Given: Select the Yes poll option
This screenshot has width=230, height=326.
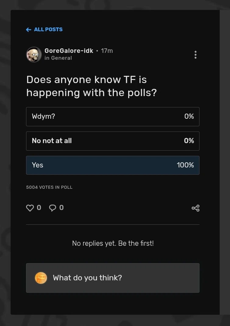Looking at the screenshot, I should click(x=113, y=165).
